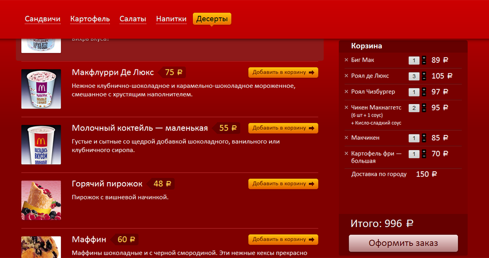Click the Пирожок с вишневой начинкой description
The image size is (489, 258).
click(x=120, y=197)
